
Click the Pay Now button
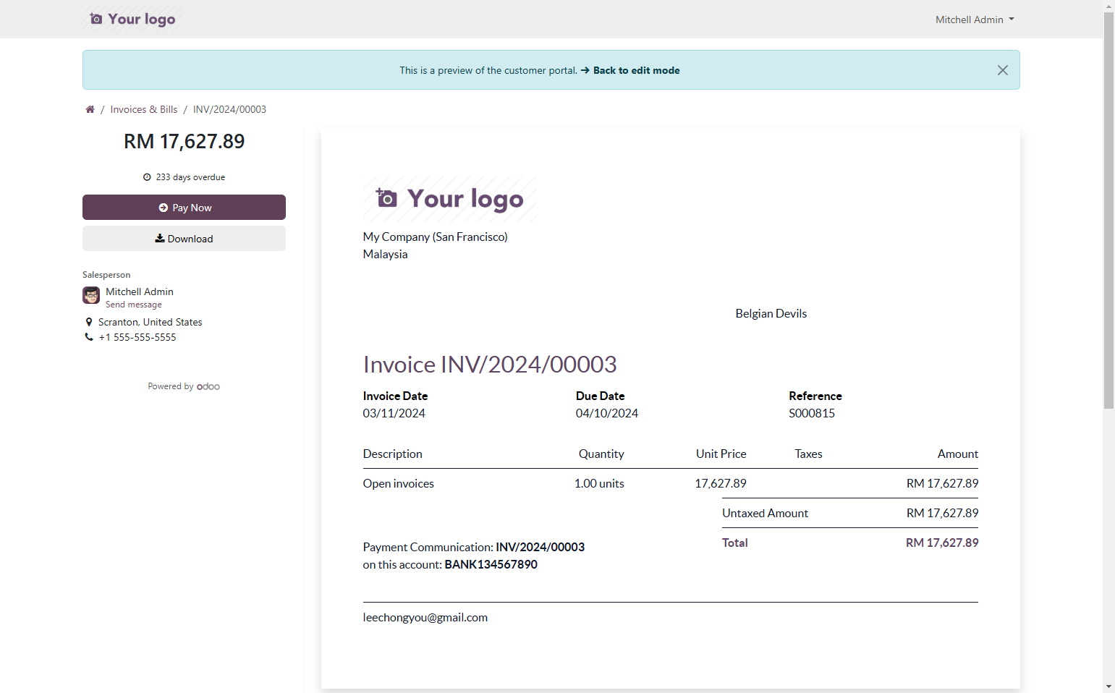click(184, 208)
